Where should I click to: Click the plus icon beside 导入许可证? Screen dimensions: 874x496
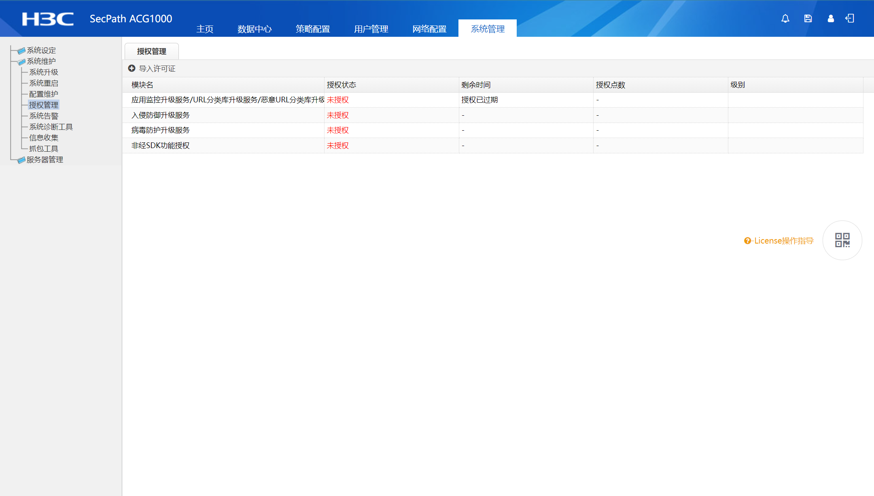coord(132,68)
